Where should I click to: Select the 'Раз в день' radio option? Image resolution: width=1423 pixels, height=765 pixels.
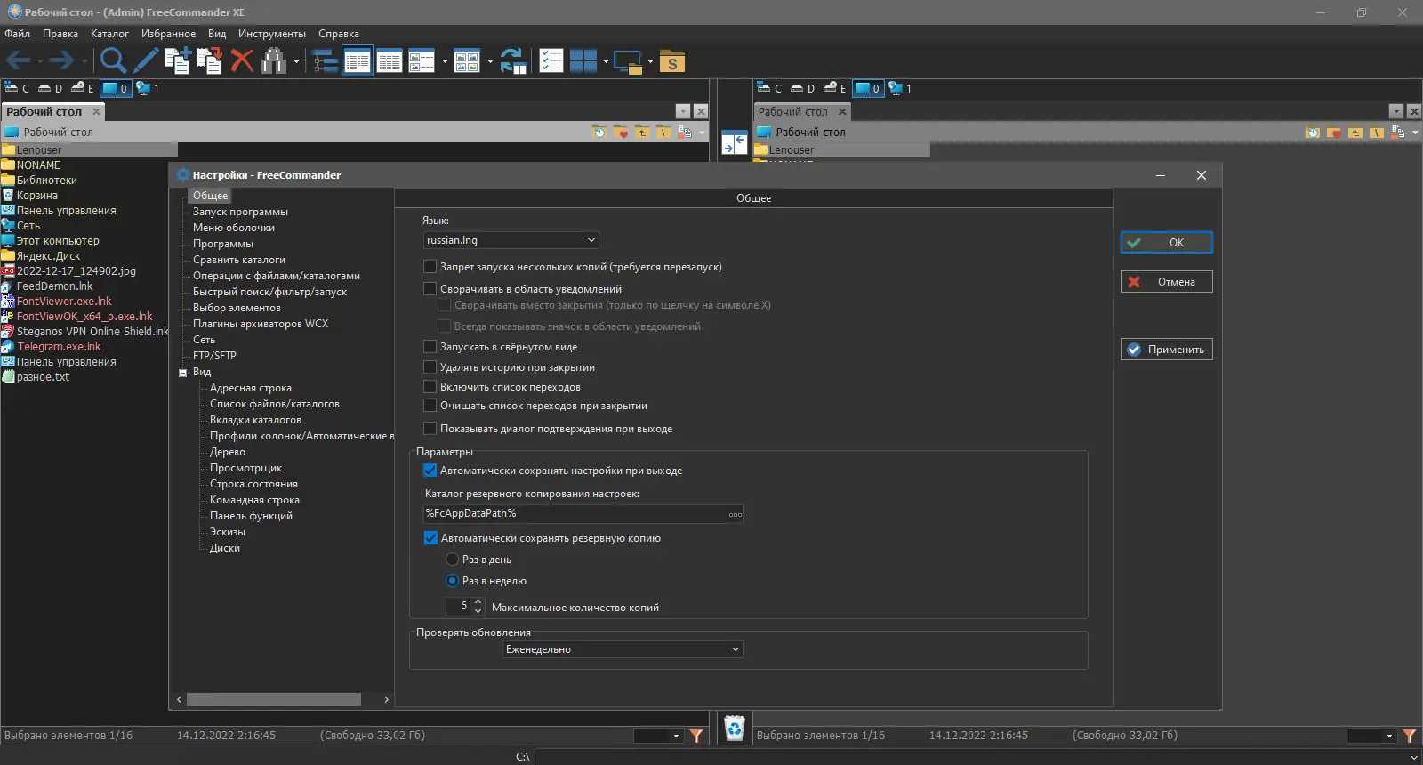(453, 560)
